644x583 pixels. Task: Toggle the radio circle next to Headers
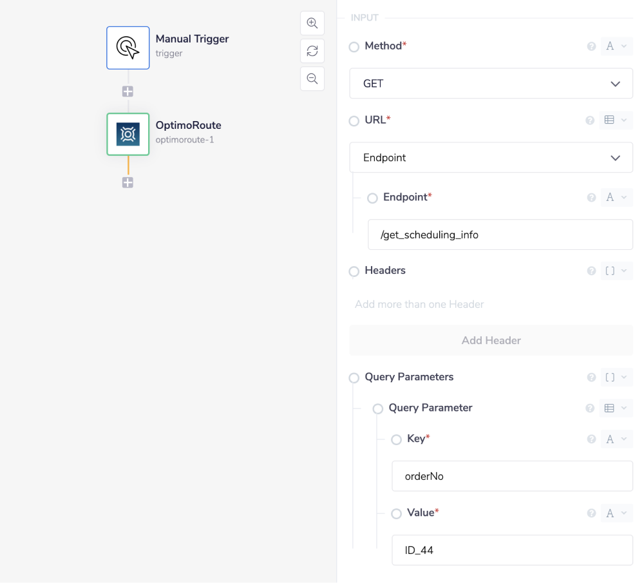354,272
